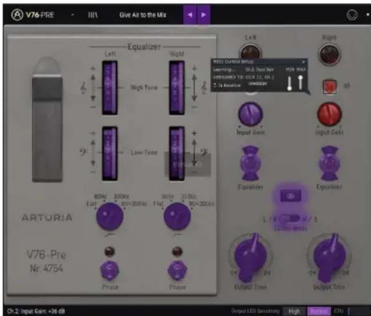Viewport: 371px width, 316px height.
Task: Click the Right channel low-cut filter knob
Action: 177,216
